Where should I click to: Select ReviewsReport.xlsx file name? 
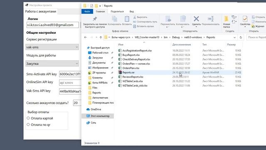pos(133,77)
